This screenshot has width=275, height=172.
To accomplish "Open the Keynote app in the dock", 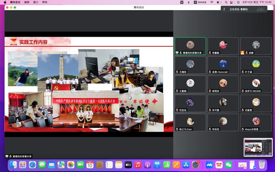I will point(157,165).
